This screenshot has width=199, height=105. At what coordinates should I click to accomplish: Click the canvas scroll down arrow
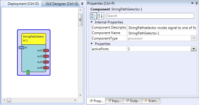coord(80,95)
